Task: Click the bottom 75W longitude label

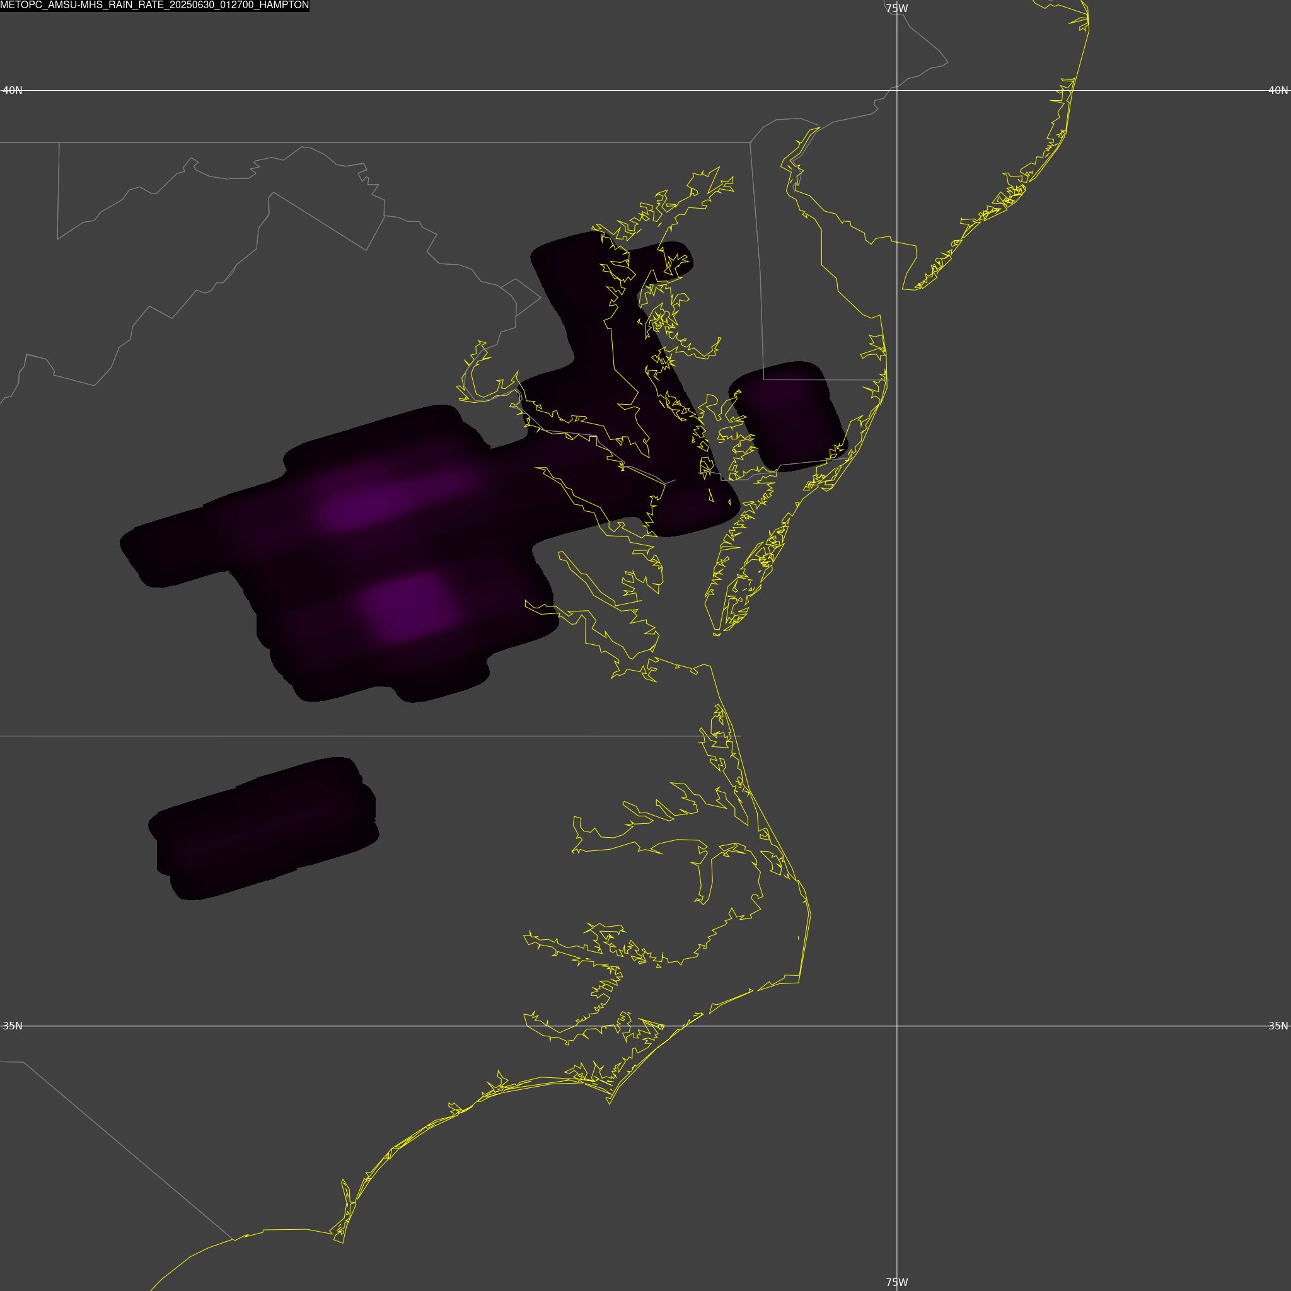Action: pyautogui.click(x=897, y=1282)
